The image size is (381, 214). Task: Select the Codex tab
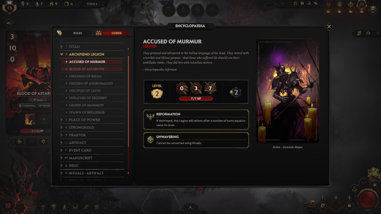coord(112,33)
